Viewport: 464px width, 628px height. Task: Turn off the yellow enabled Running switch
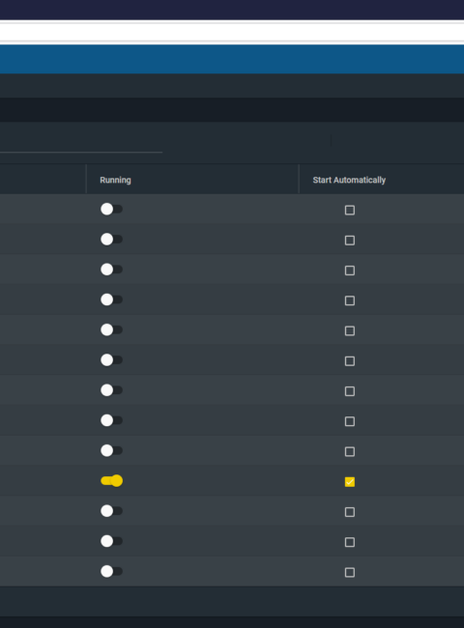(x=111, y=480)
